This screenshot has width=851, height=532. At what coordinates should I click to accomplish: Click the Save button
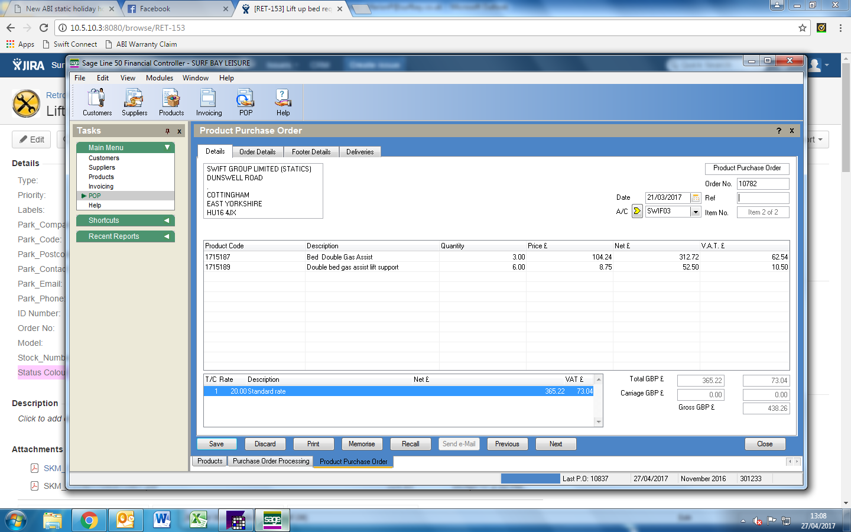(216, 444)
